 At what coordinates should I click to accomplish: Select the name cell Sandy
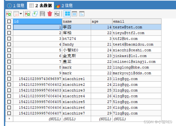click(x=76, y=44)
